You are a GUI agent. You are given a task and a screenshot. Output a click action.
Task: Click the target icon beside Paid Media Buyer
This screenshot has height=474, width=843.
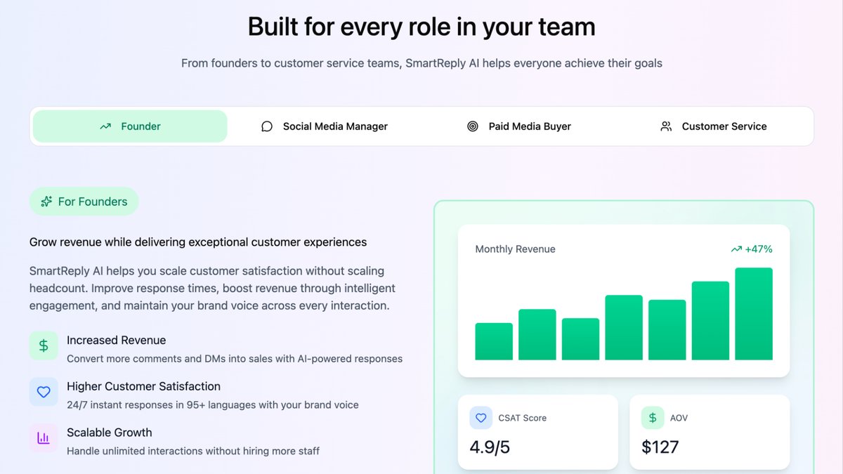pyautogui.click(x=473, y=126)
